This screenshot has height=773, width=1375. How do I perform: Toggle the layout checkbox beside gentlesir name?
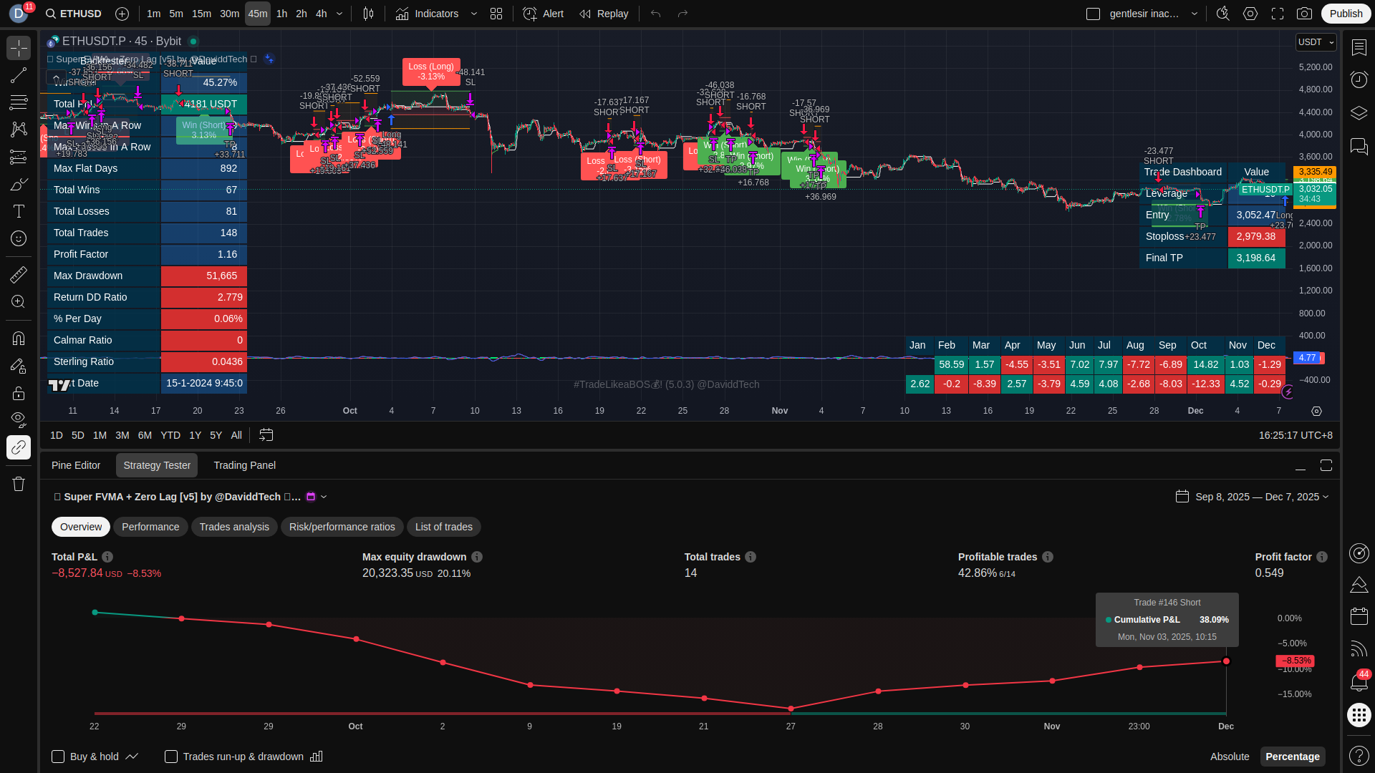click(1093, 14)
